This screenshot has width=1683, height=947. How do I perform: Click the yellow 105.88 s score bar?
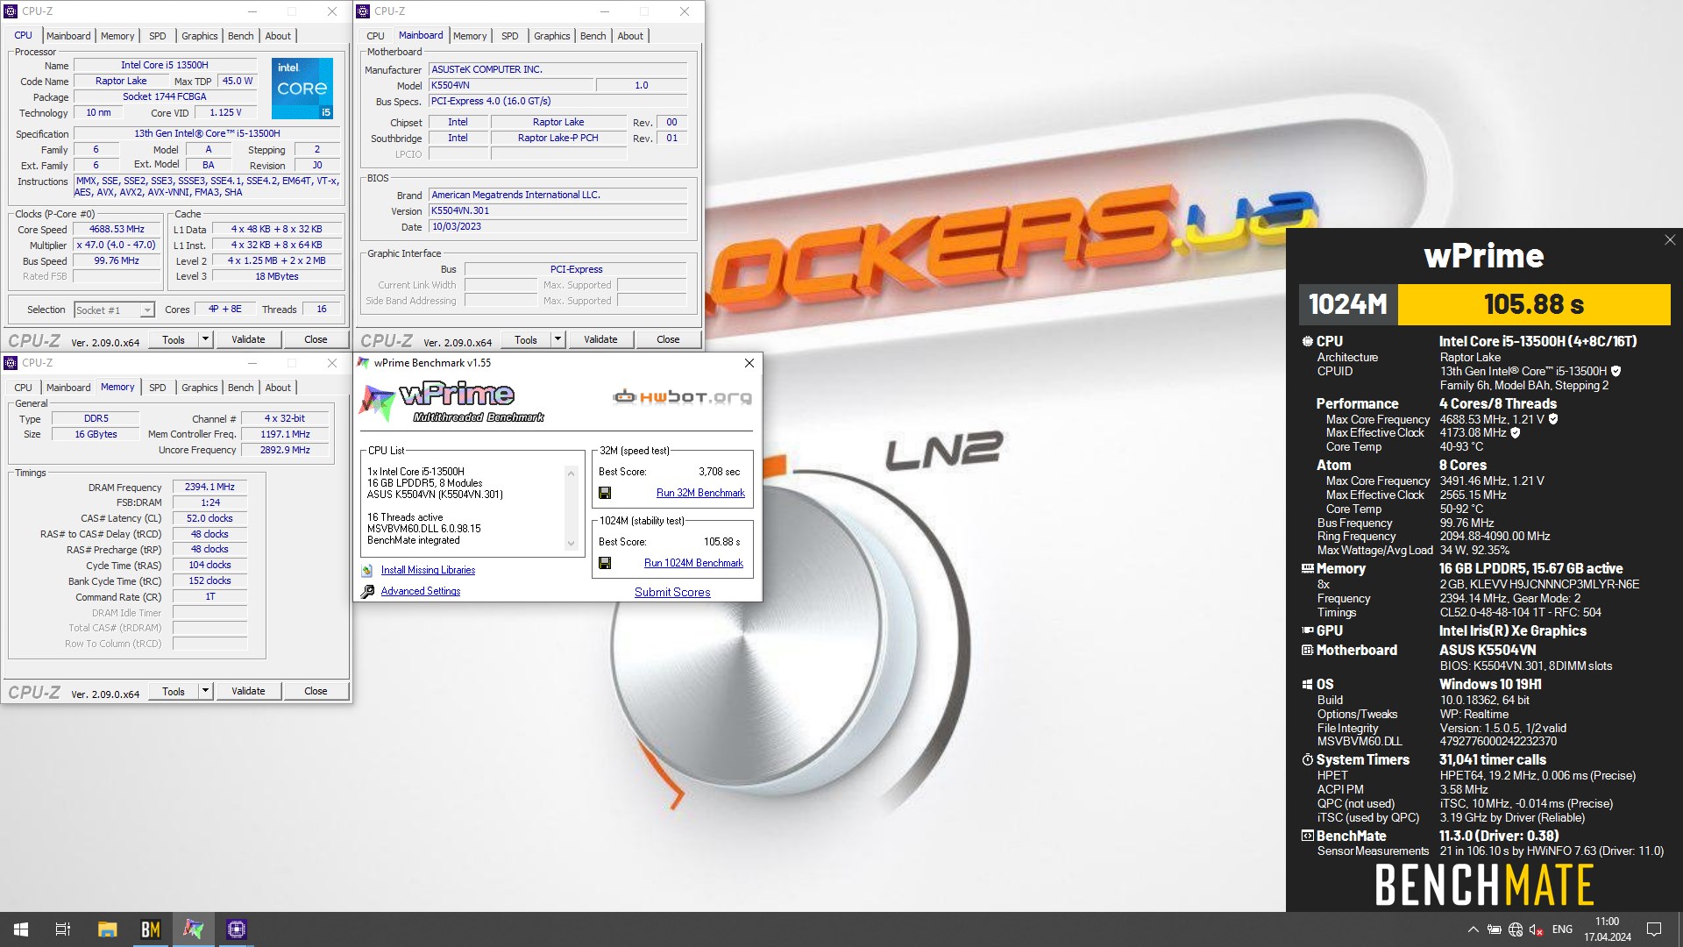point(1534,304)
